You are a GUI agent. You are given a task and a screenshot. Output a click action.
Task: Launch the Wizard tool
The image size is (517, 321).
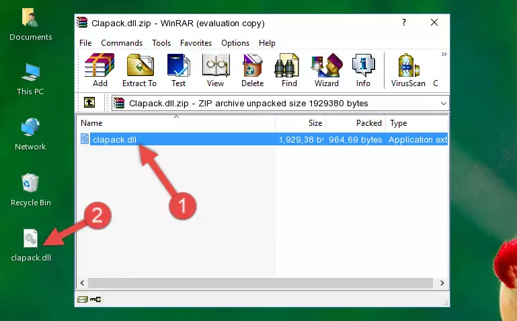coord(327,70)
